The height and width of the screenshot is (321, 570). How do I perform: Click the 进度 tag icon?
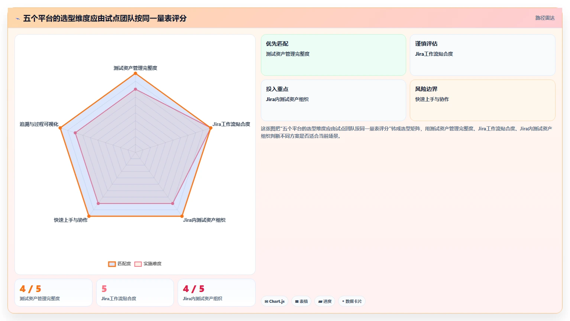point(320,302)
